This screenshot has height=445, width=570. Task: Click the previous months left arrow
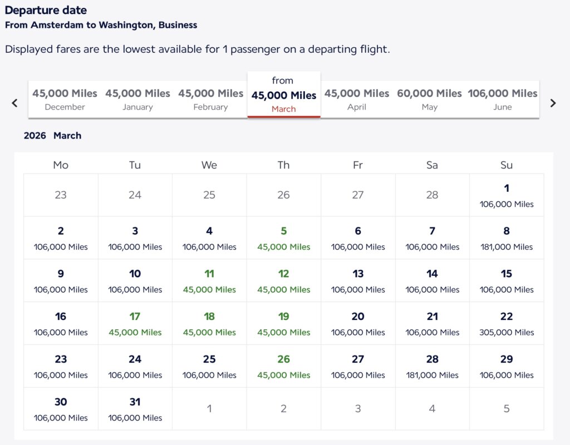[x=15, y=103]
